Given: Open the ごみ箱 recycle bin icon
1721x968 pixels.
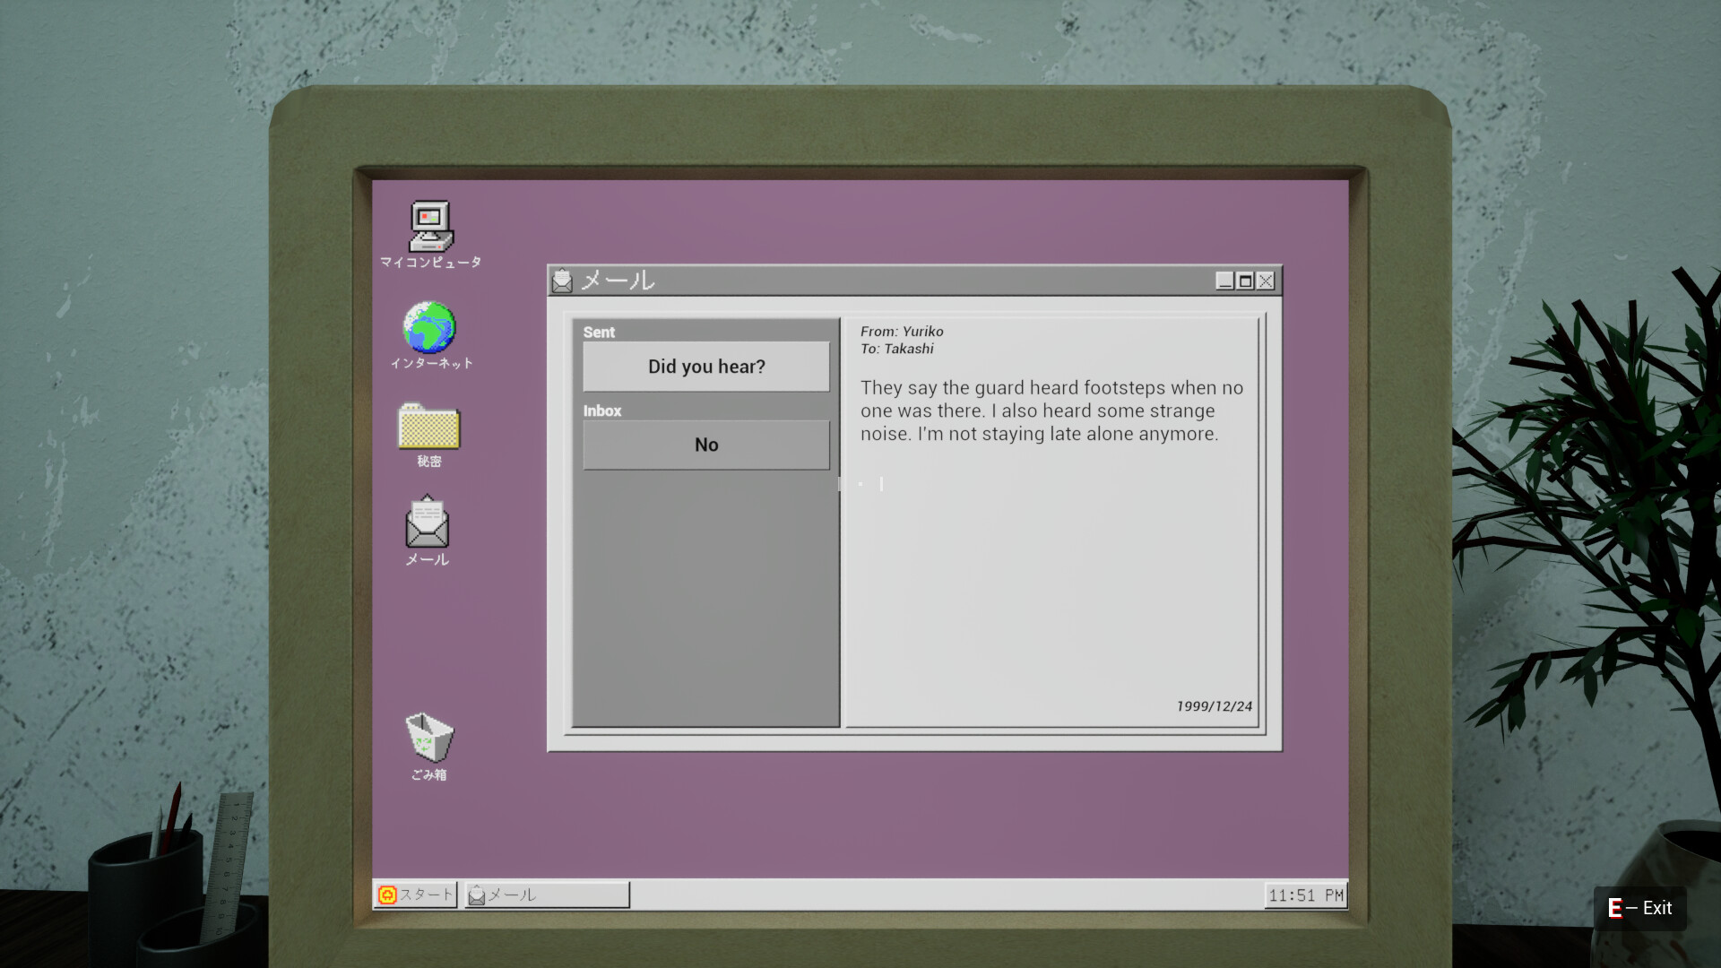Looking at the screenshot, I should click(428, 738).
